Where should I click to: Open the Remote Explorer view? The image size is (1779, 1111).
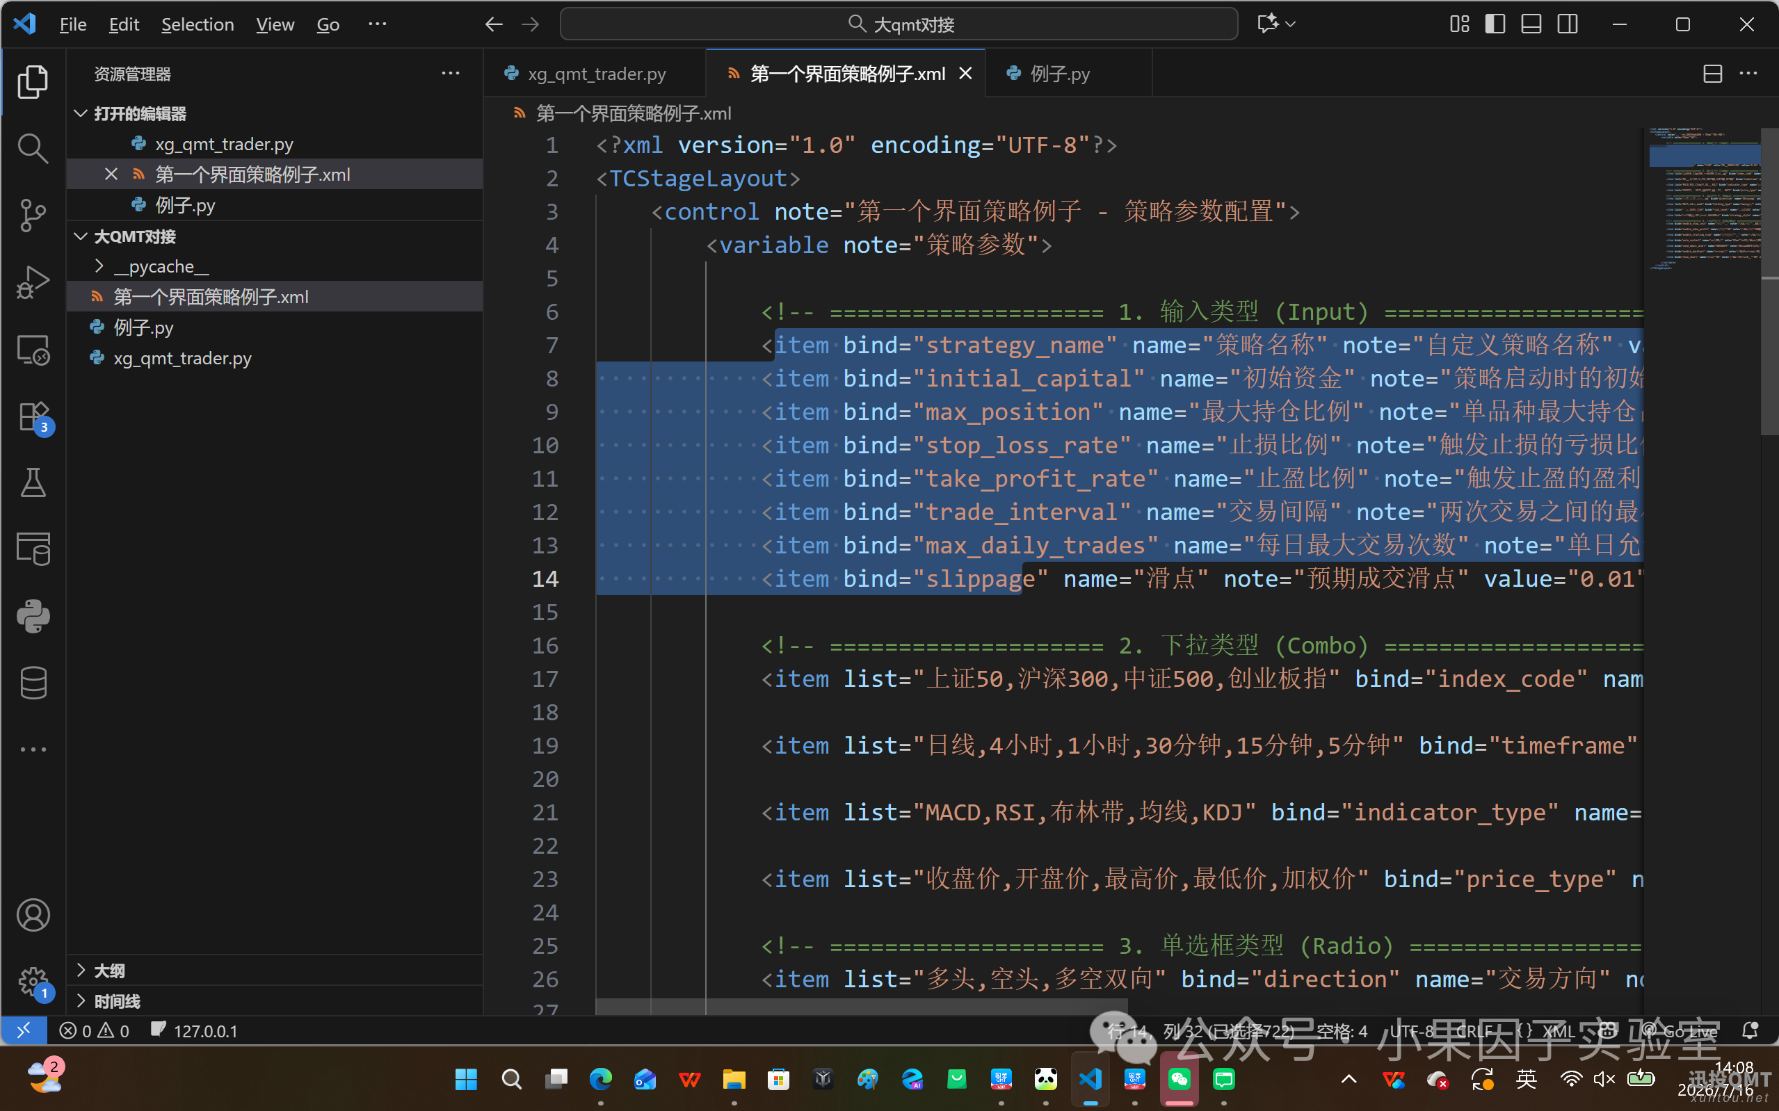(x=32, y=350)
